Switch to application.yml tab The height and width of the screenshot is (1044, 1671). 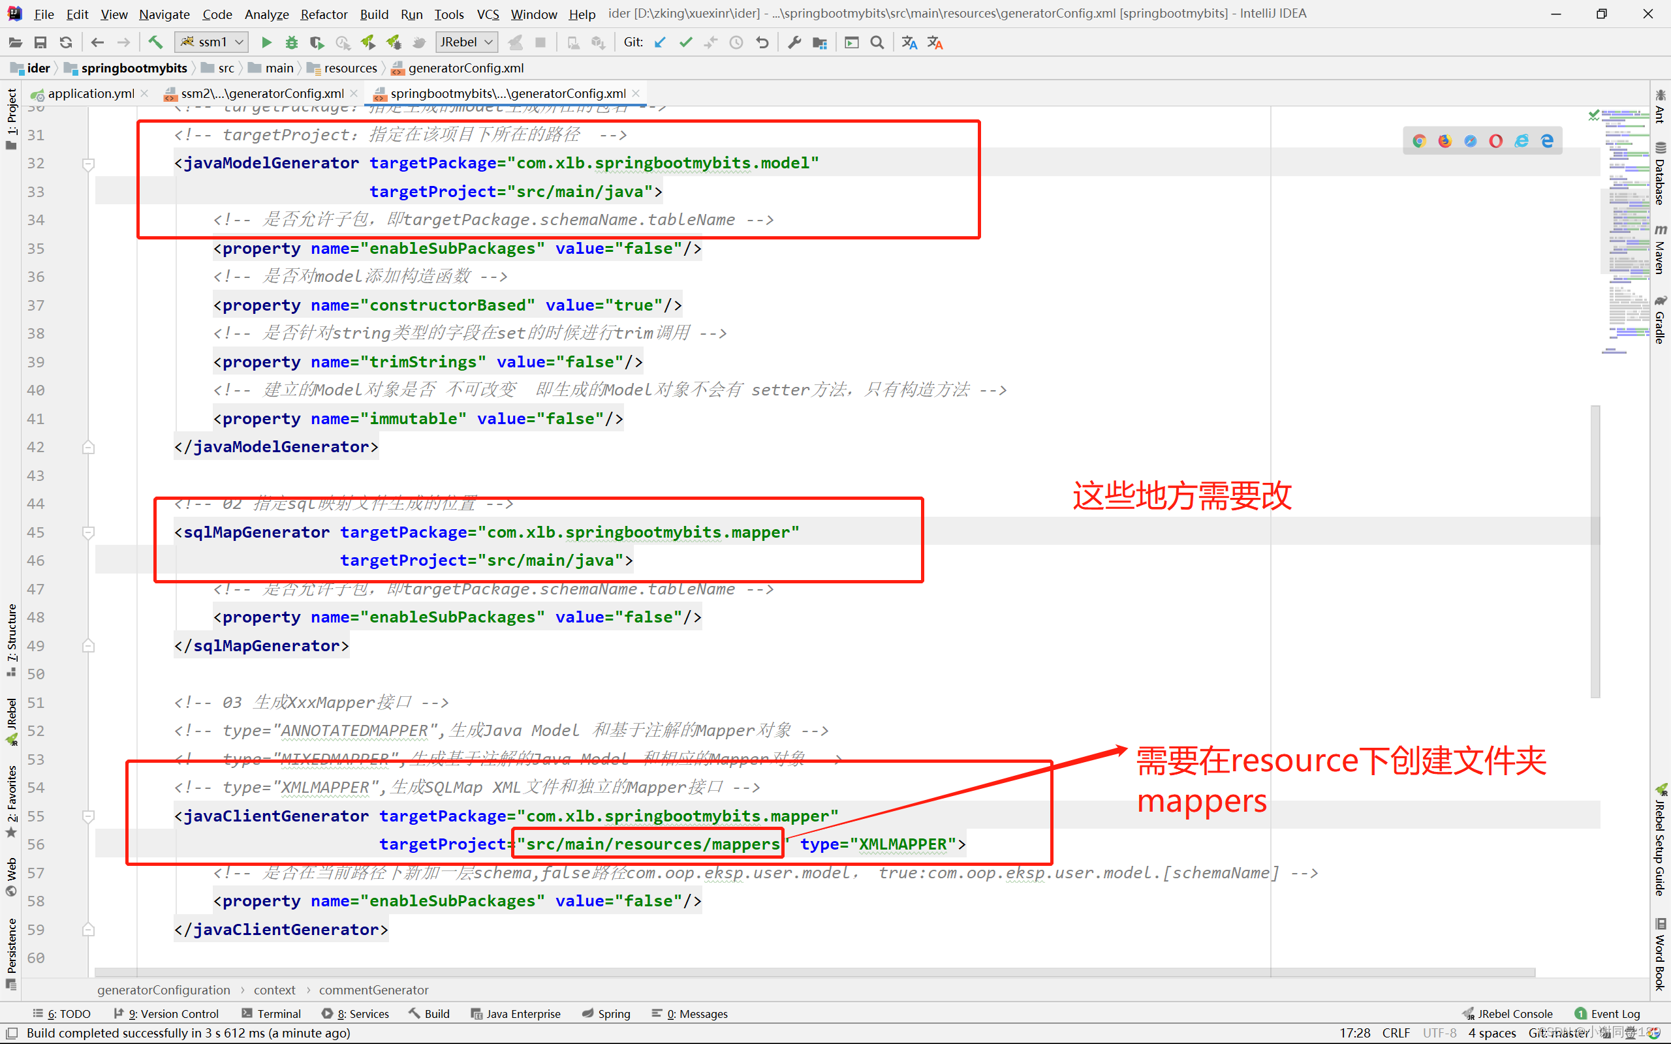coord(91,93)
